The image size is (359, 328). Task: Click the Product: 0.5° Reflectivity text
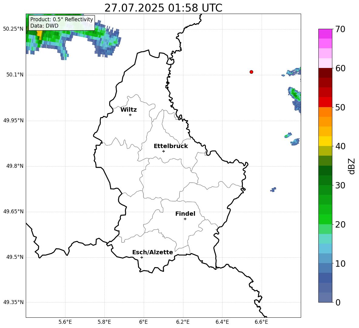pyautogui.click(x=62, y=19)
